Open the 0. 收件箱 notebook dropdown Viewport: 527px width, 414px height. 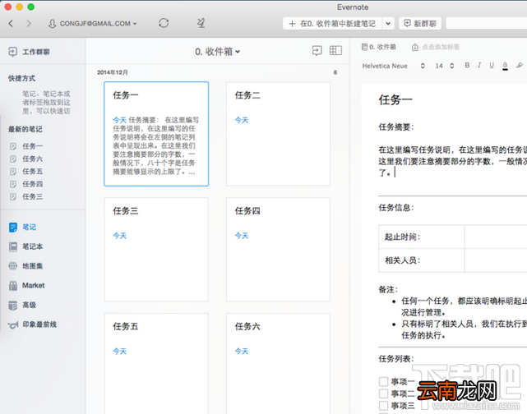pos(217,52)
